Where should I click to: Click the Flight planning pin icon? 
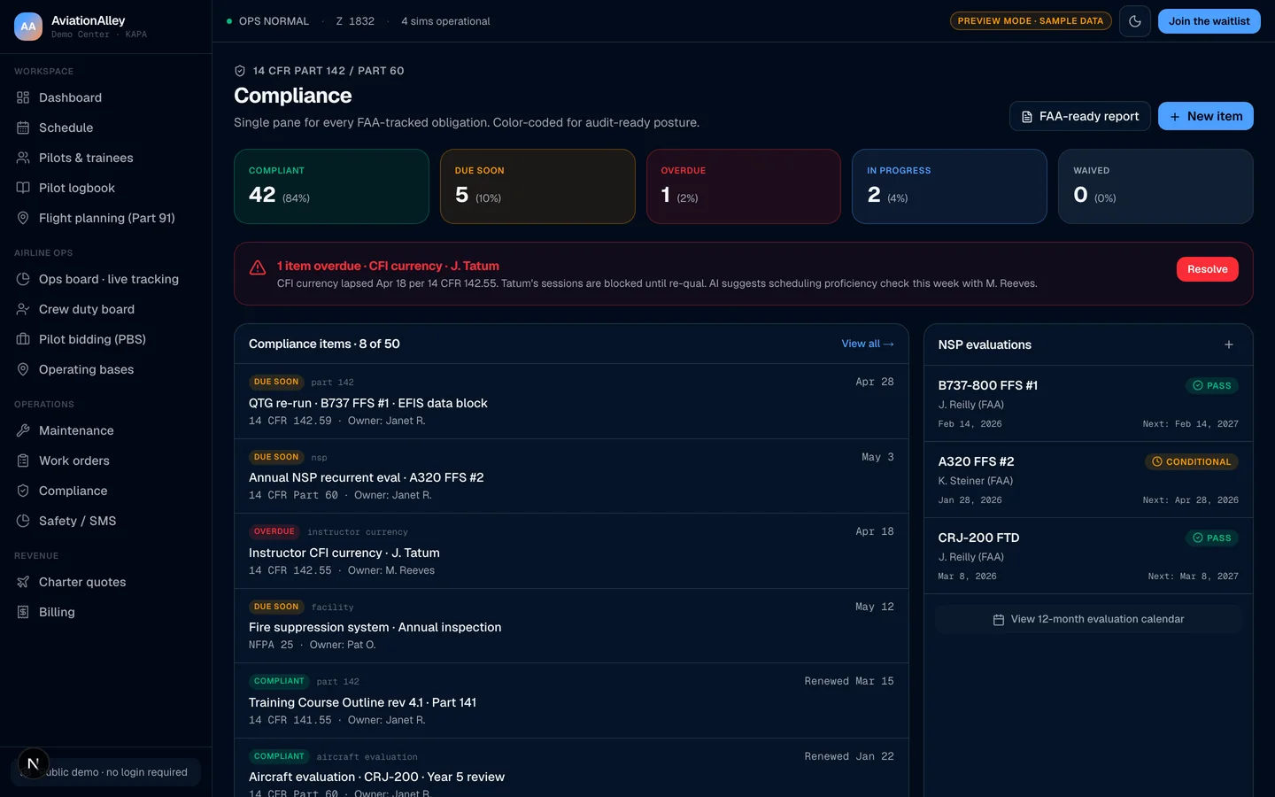23,218
